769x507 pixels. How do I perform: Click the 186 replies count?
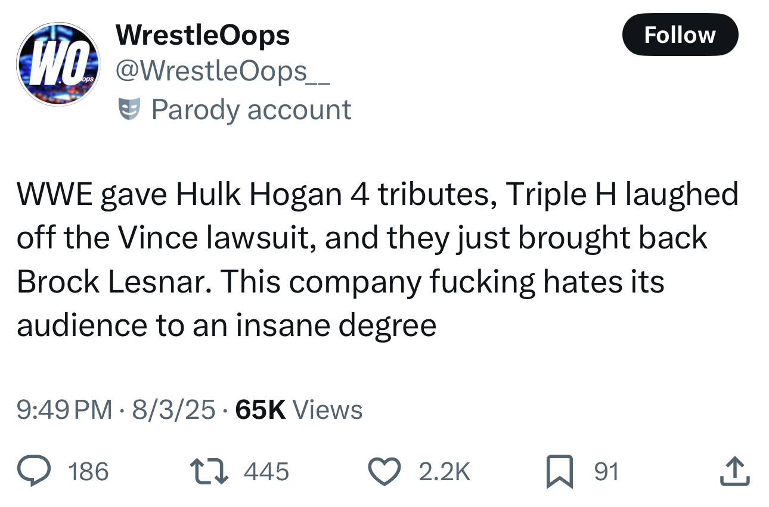[89, 472]
